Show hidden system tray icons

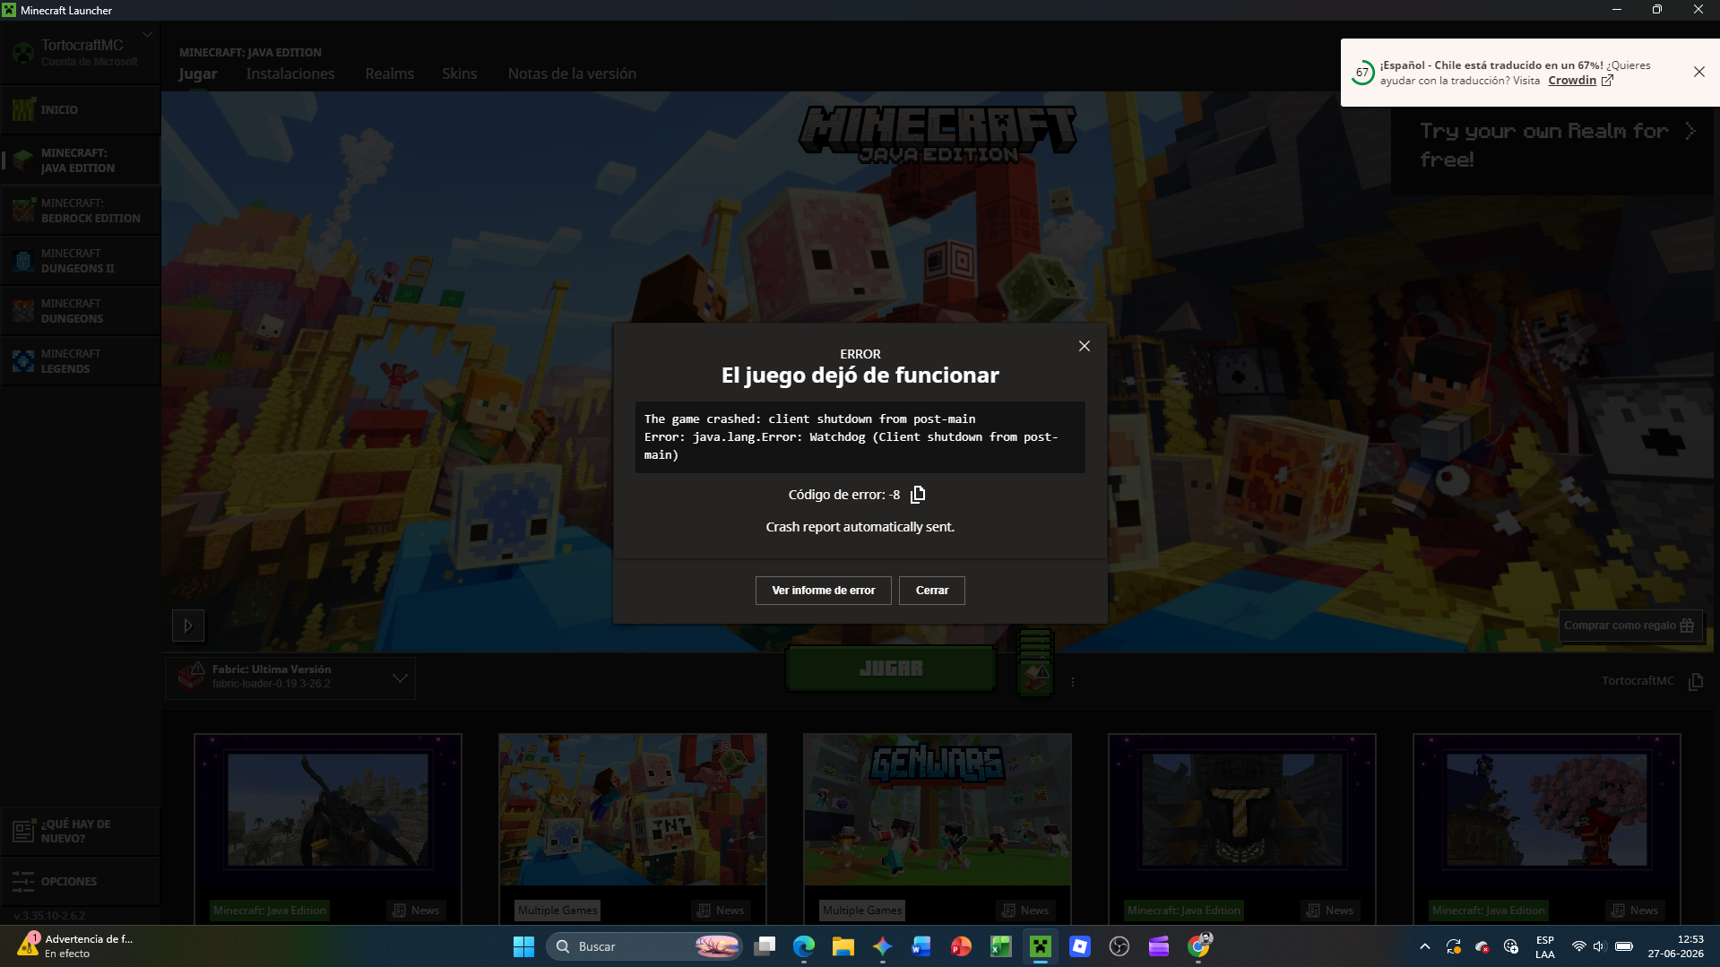pos(1425,946)
